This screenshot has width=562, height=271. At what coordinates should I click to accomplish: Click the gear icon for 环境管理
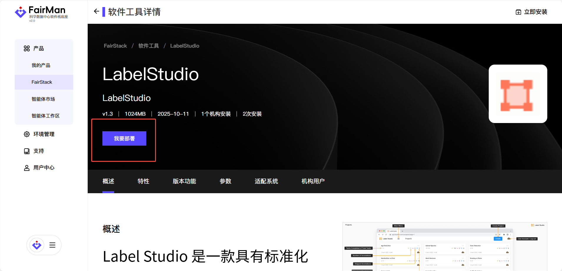click(27, 134)
